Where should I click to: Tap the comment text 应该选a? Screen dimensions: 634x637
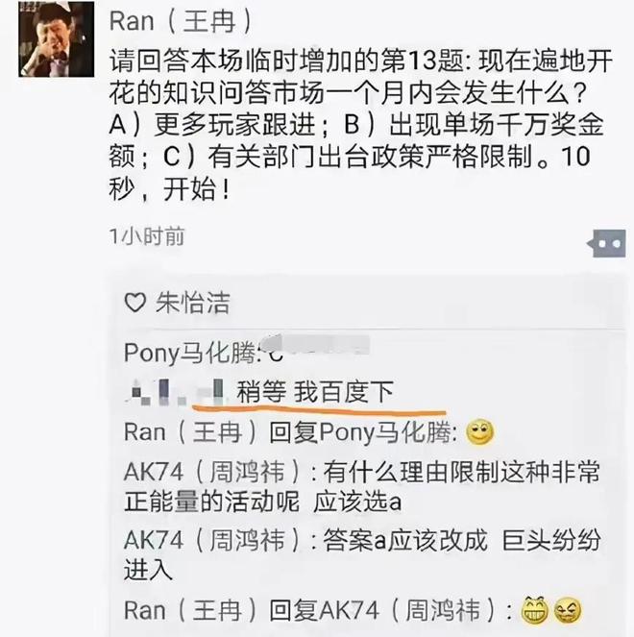click(357, 502)
